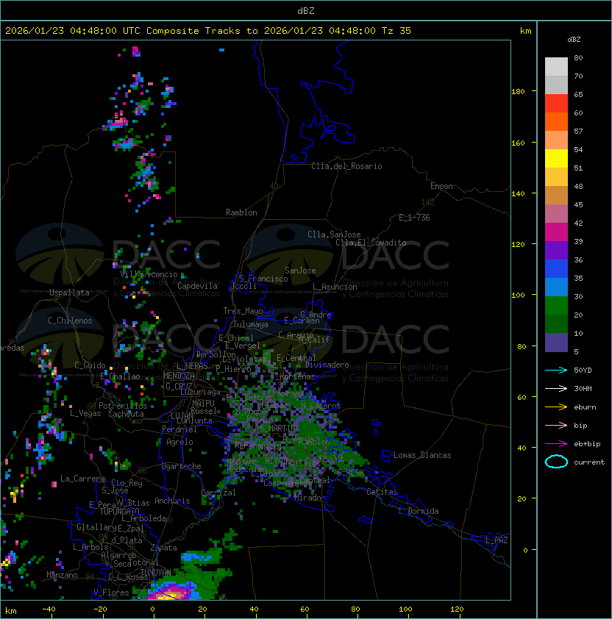Click the cyan 'current' ellipse legend icon

point(556,462)
